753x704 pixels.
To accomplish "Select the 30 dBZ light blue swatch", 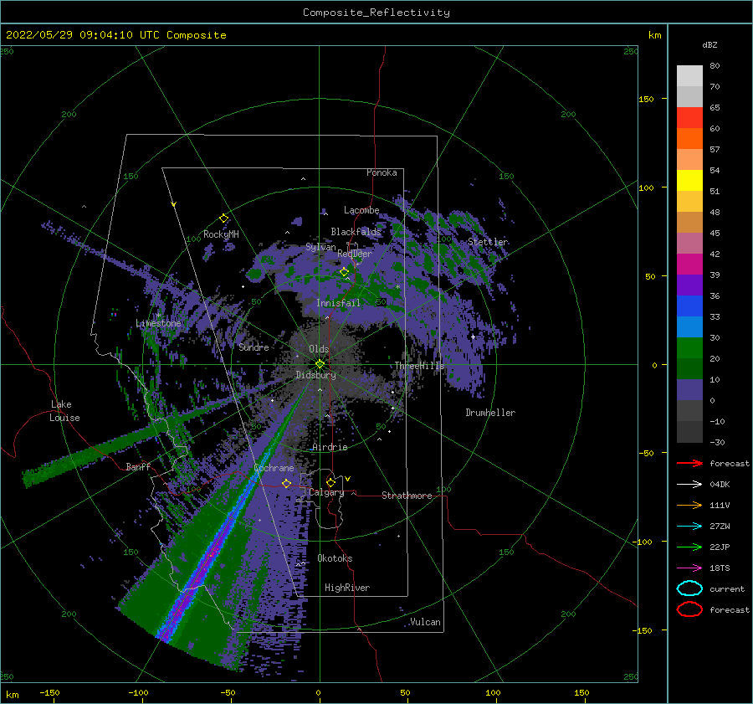I will (x=689, y=326).
